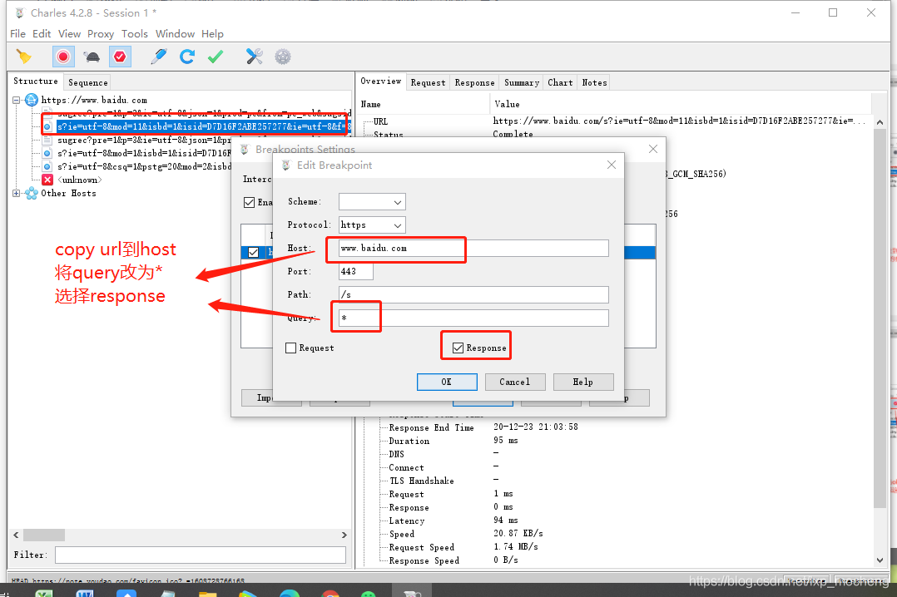Click the Host field containing www.baidu.com

point(473,248)
